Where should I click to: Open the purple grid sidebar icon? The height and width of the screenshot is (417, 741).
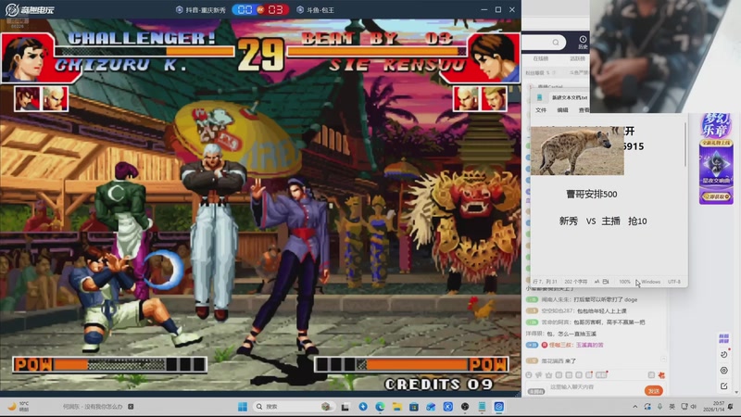tap(723, 338)
